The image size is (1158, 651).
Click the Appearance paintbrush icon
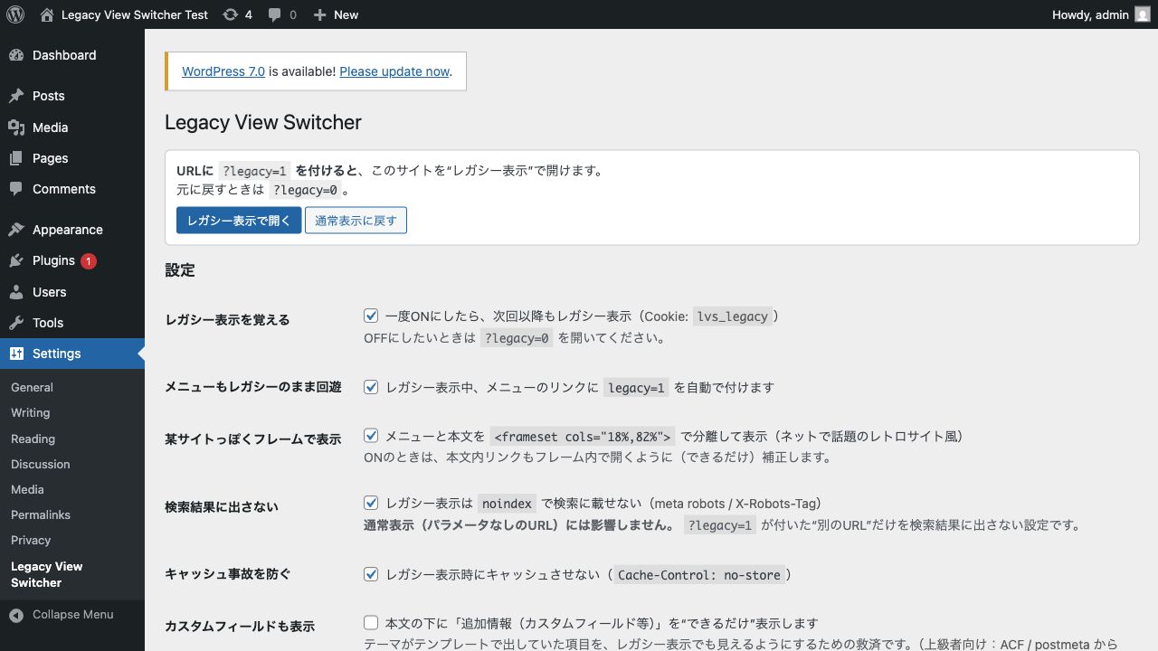(x=16, y=230)
